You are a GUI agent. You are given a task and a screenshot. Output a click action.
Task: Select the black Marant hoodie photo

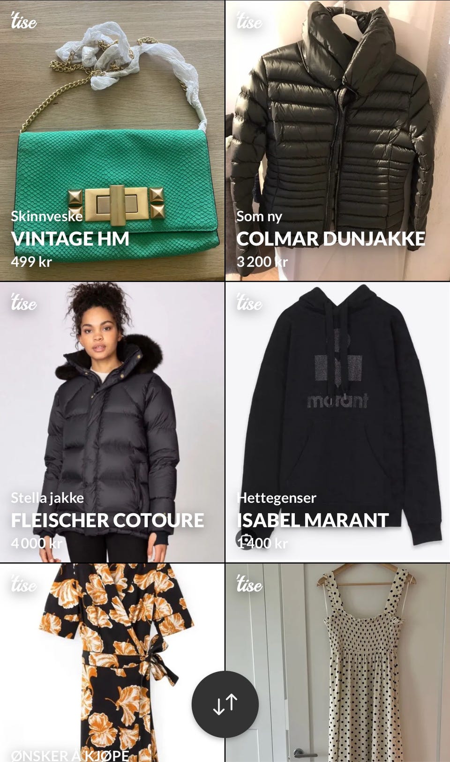[337, 422]
